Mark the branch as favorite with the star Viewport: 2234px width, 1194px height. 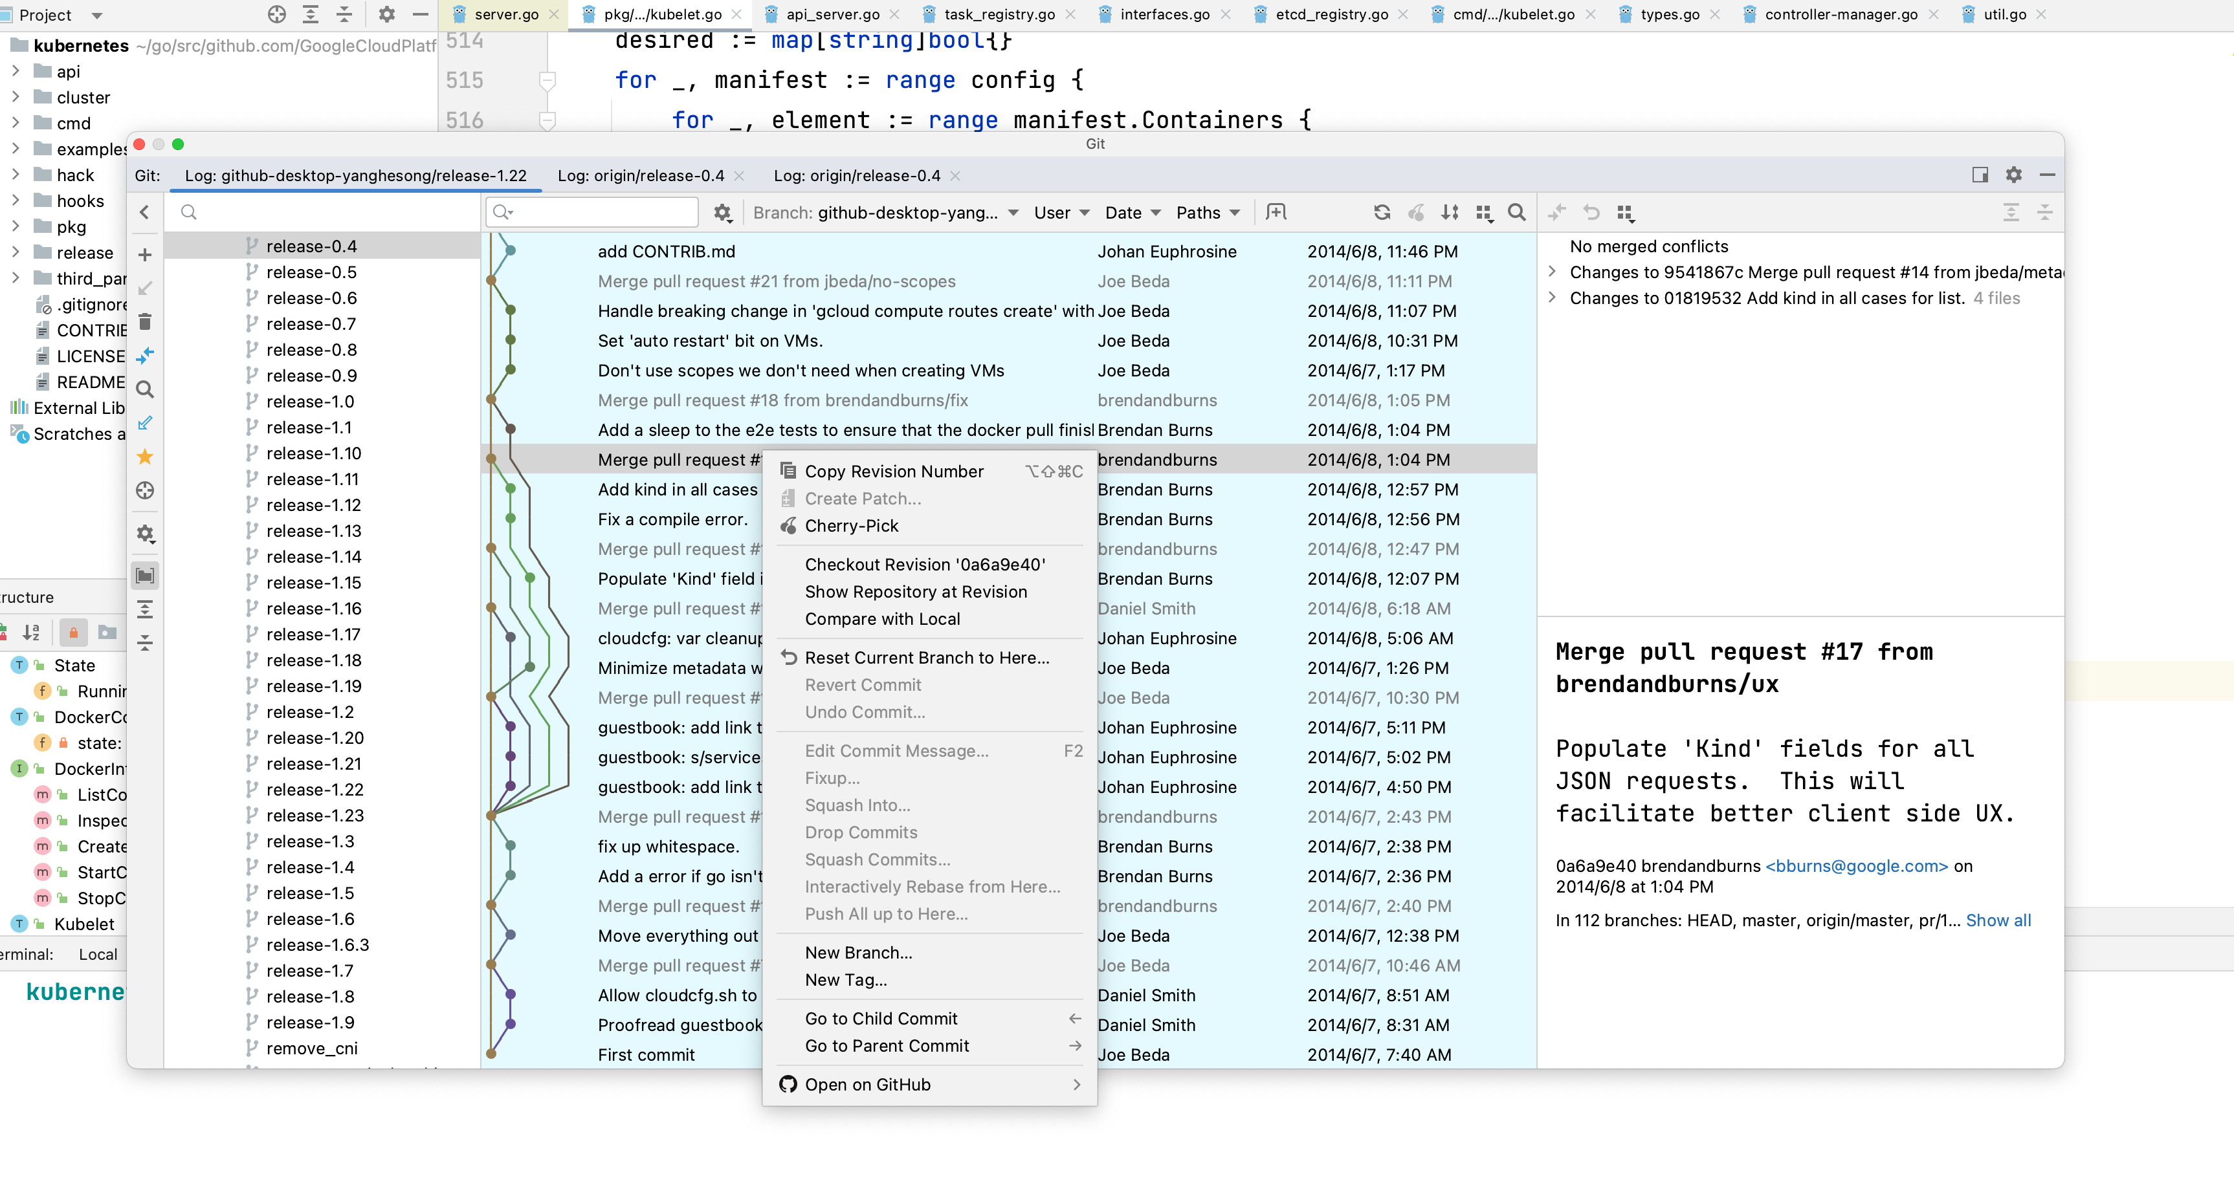[x=145, y=457]
